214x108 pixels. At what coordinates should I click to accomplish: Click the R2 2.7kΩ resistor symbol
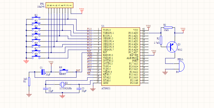pos(161,40)
